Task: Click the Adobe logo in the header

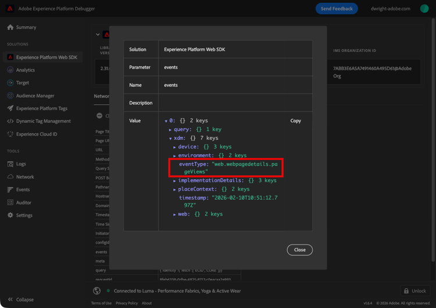Action: (10, 9)
